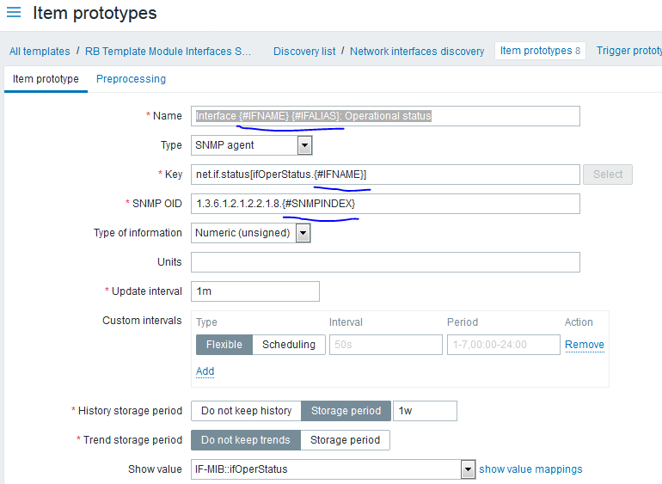Expand the Type of information dropdown
This screenshot has width=662, height=484.
click(250, 233)
